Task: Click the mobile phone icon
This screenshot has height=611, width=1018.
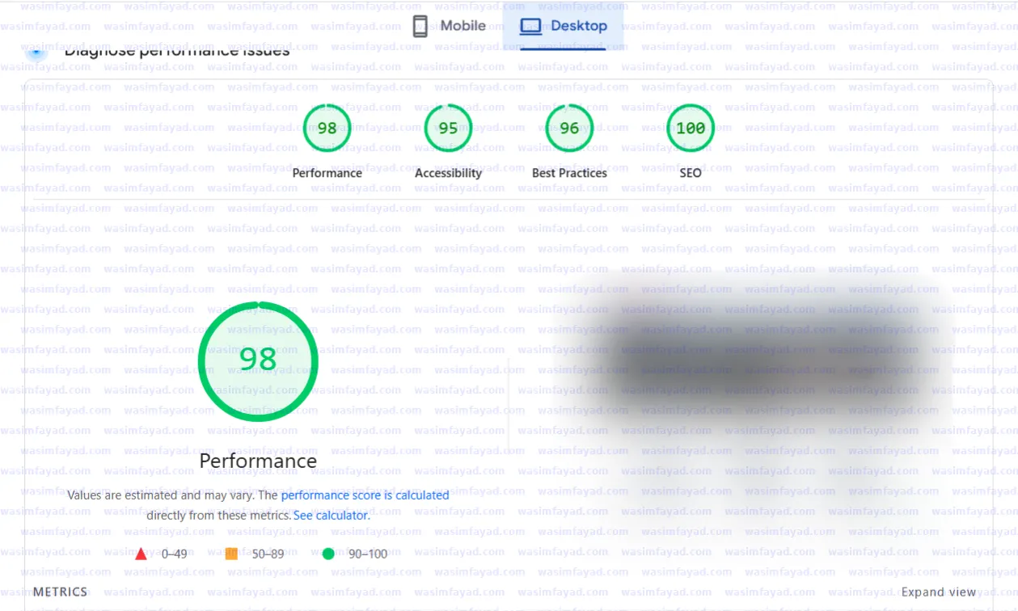Action: 420,26
